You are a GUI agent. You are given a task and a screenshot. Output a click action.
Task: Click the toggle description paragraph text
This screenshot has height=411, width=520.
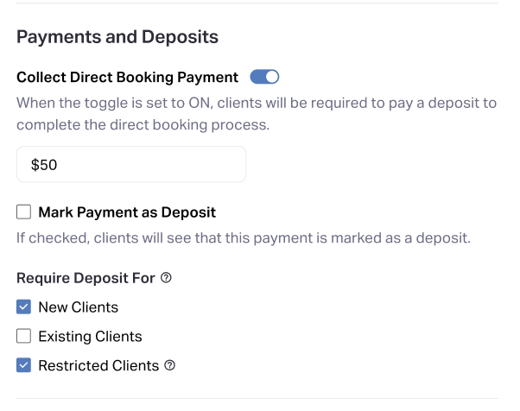(x=257, y=114)
